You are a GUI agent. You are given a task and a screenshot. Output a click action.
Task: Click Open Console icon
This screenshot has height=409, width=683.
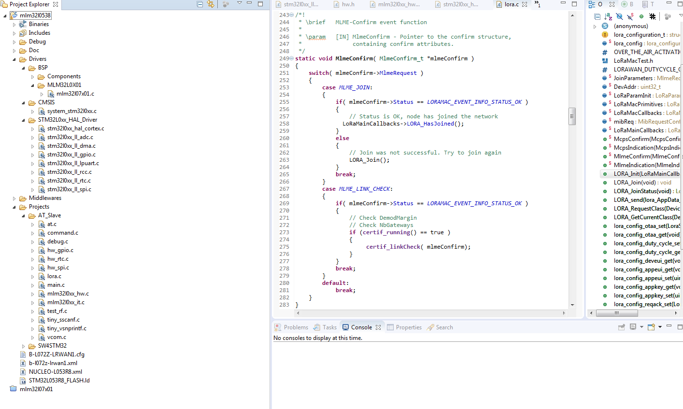(652, 327)
